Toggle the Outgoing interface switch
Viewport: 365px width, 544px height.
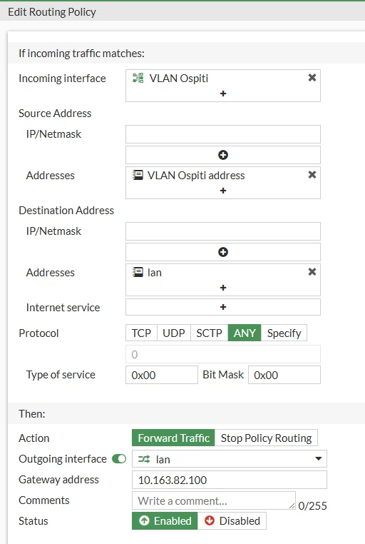tap(119, 459)
